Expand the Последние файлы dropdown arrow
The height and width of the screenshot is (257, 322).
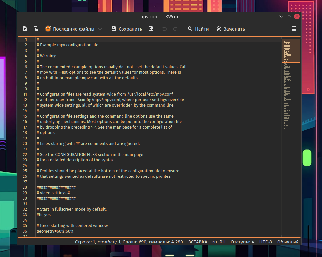click(x=100, y=29)
